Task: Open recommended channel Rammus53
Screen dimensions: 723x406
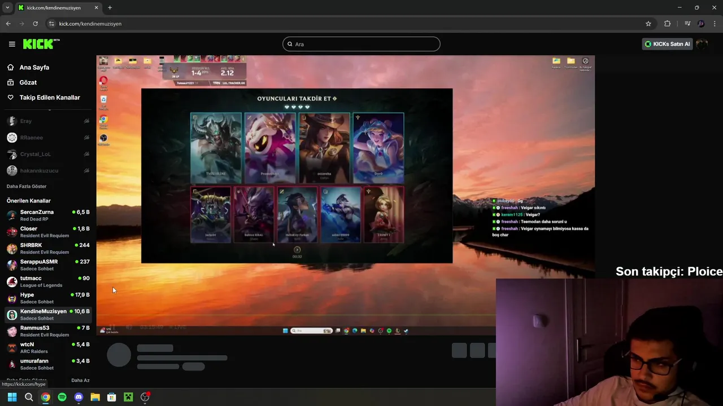Action: click(x=48, y=331)
